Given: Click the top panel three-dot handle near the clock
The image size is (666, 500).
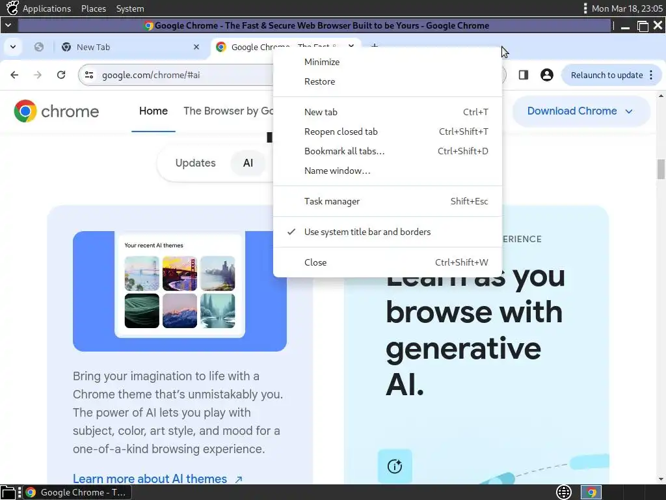Looking at the screenshot, I should point(585,8).
